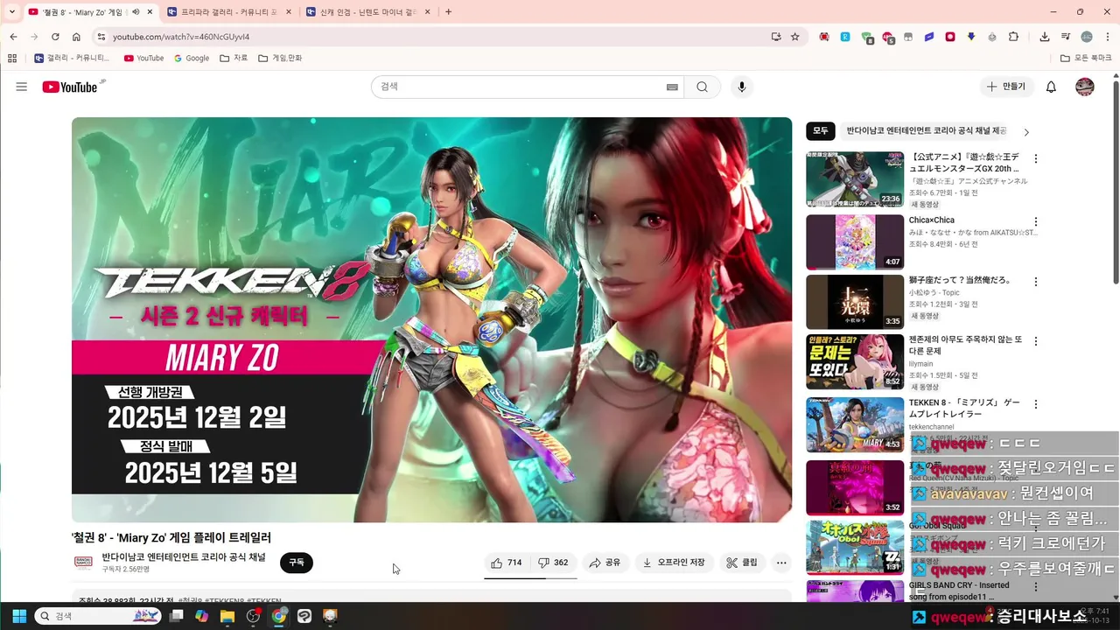Reload the page

click(55, 37)
